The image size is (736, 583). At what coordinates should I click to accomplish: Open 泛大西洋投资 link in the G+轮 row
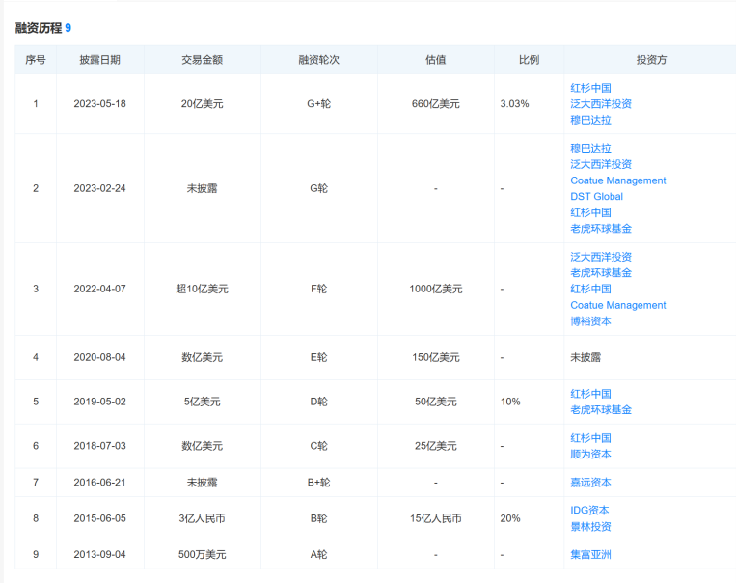(x=601, y=104)
